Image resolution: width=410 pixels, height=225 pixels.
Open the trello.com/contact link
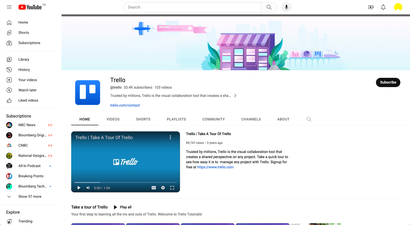point(125,105)
